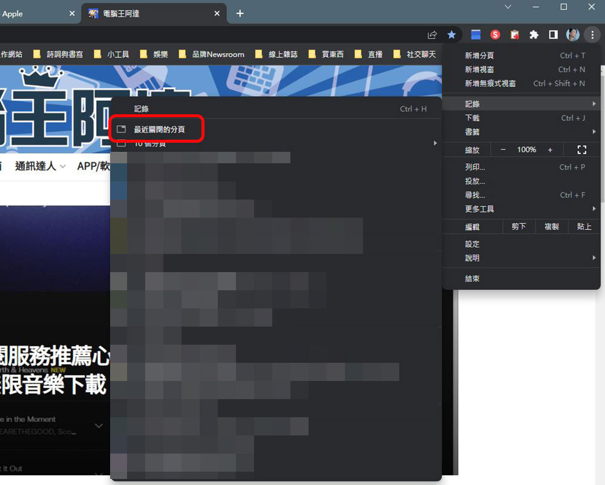The width and height of the screenshot is (605, 485).
Task: Open the 線上雜誌 bookmark folder
Action: coord(276,54)
